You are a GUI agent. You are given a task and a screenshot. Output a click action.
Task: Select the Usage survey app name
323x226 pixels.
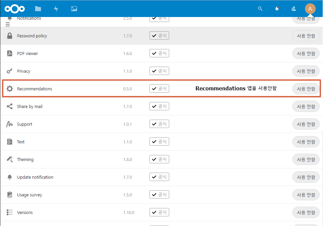tap(29, 195)
